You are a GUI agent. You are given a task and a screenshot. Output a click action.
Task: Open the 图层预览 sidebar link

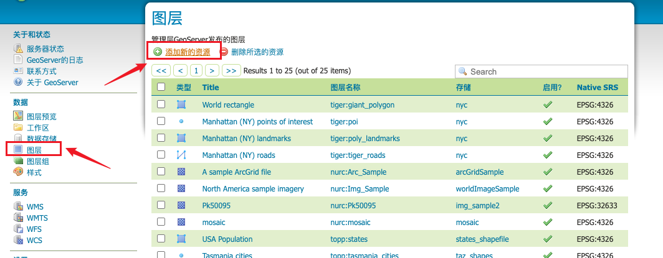pyautogui.click(x=42, y=116)
